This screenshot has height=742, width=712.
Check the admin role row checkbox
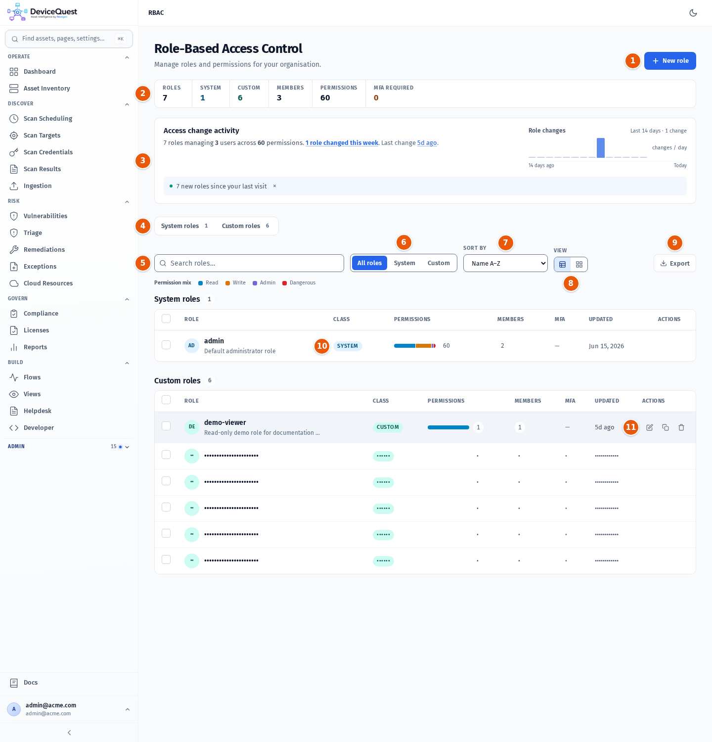[x=166, y=345]
